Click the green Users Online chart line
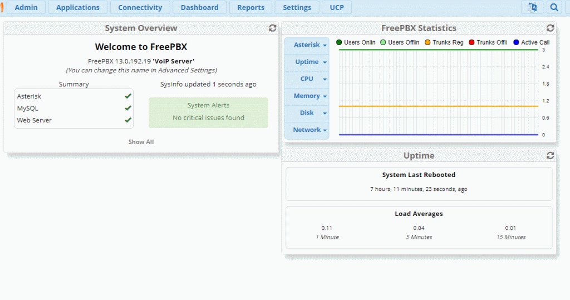Screen dimensions: 570x300 439,50
